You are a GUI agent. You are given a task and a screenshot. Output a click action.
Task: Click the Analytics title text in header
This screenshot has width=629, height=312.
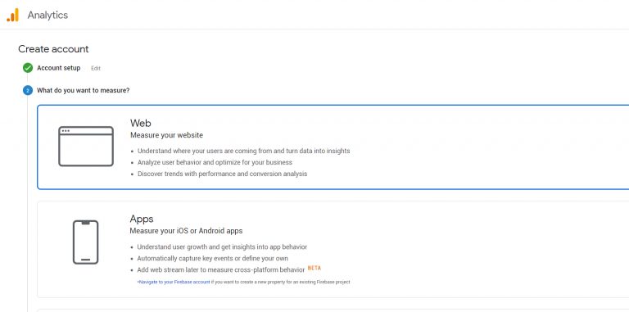[x=48, y=16]
